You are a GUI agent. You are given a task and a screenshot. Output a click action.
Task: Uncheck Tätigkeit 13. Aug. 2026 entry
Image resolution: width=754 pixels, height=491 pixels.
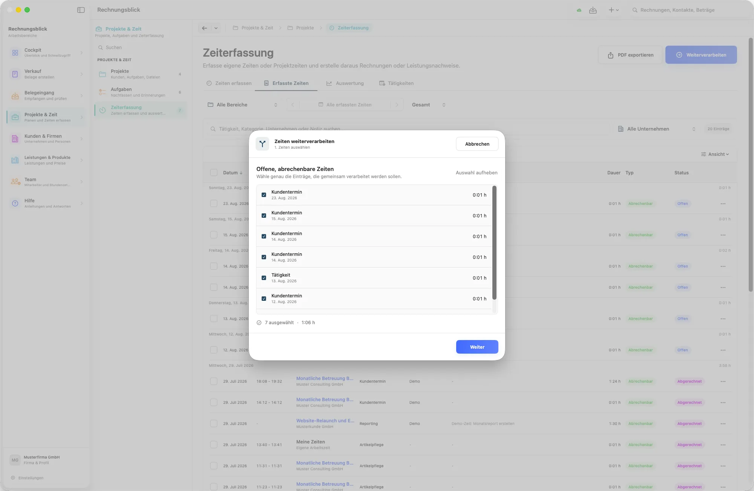pos(264,278)
